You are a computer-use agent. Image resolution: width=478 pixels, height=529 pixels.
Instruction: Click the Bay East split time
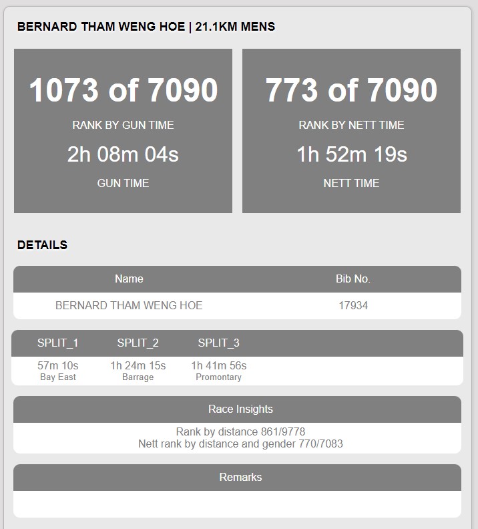click(x=57, y=365)
